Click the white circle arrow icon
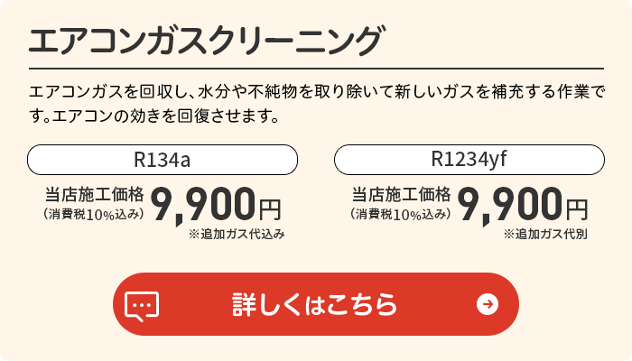632x361 pixels. point(488,304)
